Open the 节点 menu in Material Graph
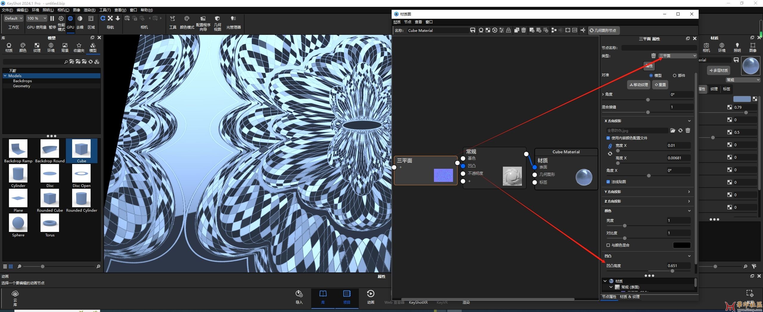763x312 pixels. pos(407,22)
